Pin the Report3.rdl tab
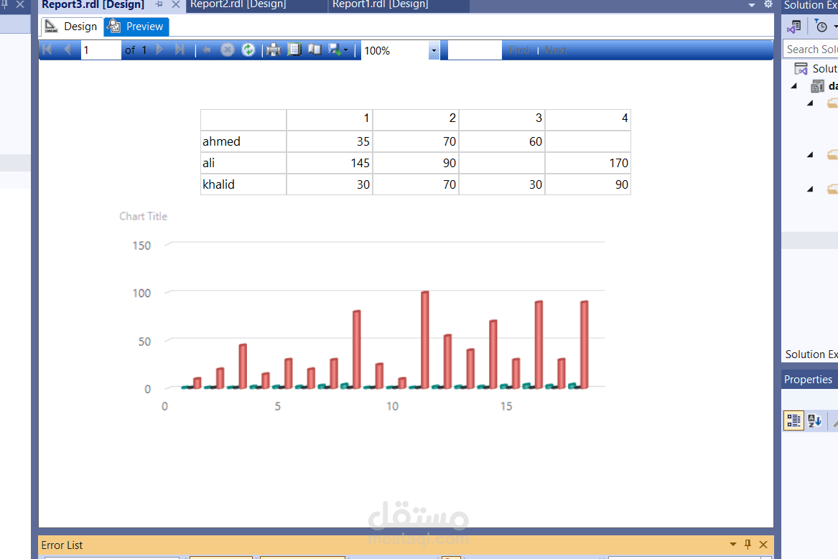838x559 pixels. pyautogui.click(x=159, y=5)
